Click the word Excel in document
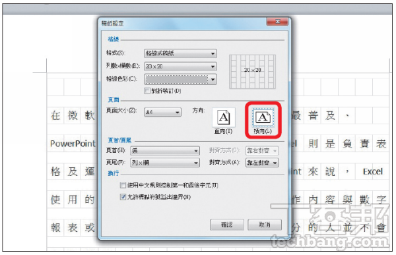 coord(372,171)
